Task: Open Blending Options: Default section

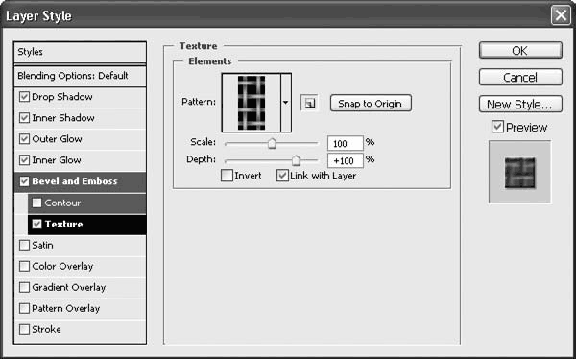Action: (80, 76)
